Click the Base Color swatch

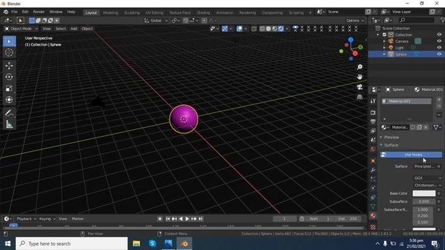pos(424,193)
